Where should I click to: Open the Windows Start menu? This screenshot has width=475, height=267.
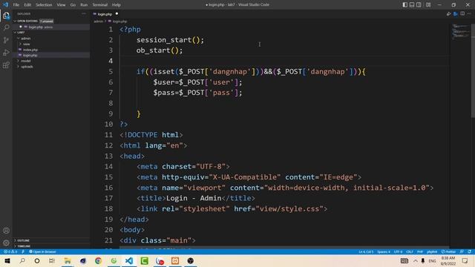point(7,260)
